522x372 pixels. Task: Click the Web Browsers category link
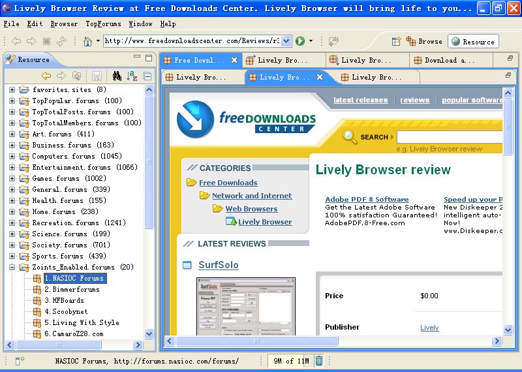[x=251, y=209]
